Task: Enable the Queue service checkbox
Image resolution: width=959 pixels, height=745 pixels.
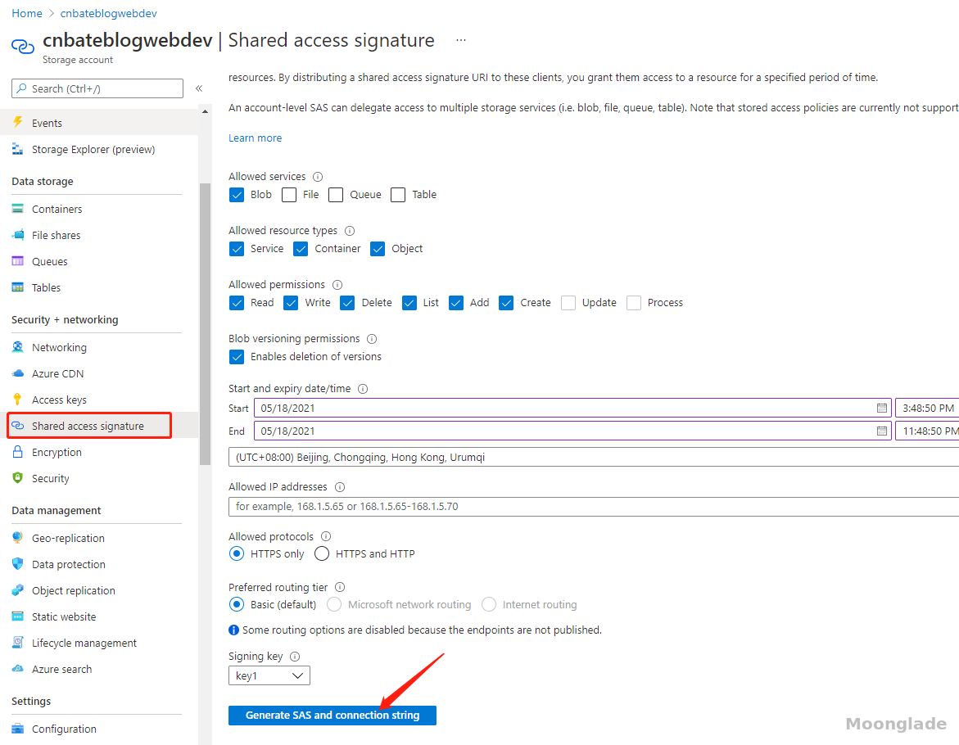Action: (336, 195)
